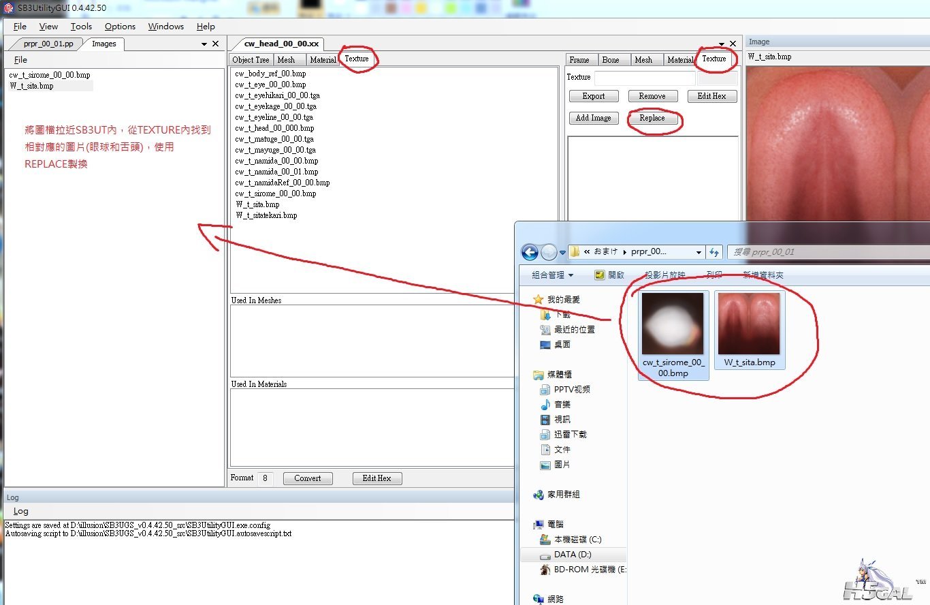
Task: Select 家用群組 in the navigation pane
Action: (563, 495)
